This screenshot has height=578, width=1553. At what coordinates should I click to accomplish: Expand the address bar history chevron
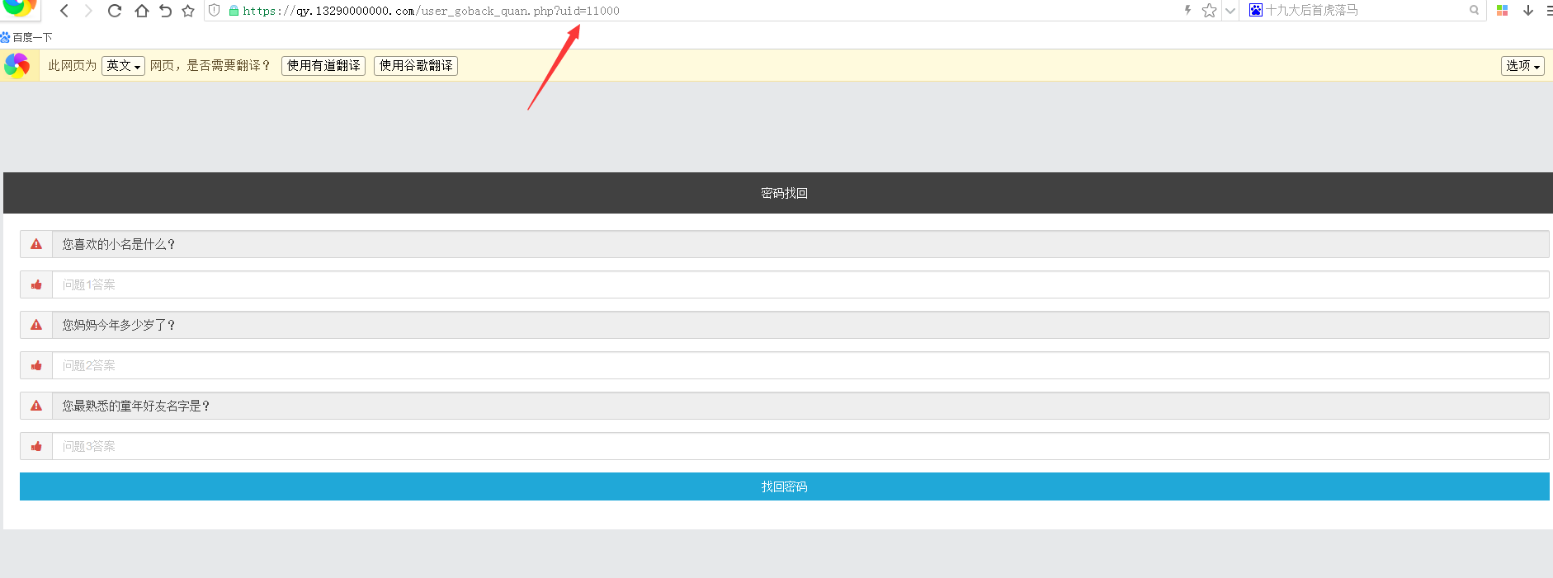(x=1230, y=11)
